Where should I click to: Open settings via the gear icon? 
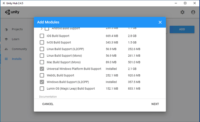pyautogui.click(x=182, y=12)
